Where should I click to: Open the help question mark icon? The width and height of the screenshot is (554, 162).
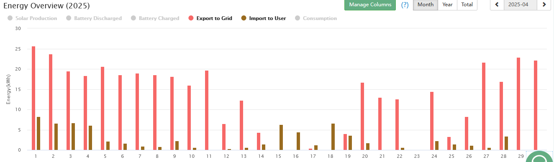405,5
